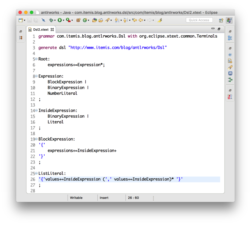Image resolution: width=251 pixels, height=225 pixels.
Task: Open the Search view flashlight on right
Action: coord(230,67)
